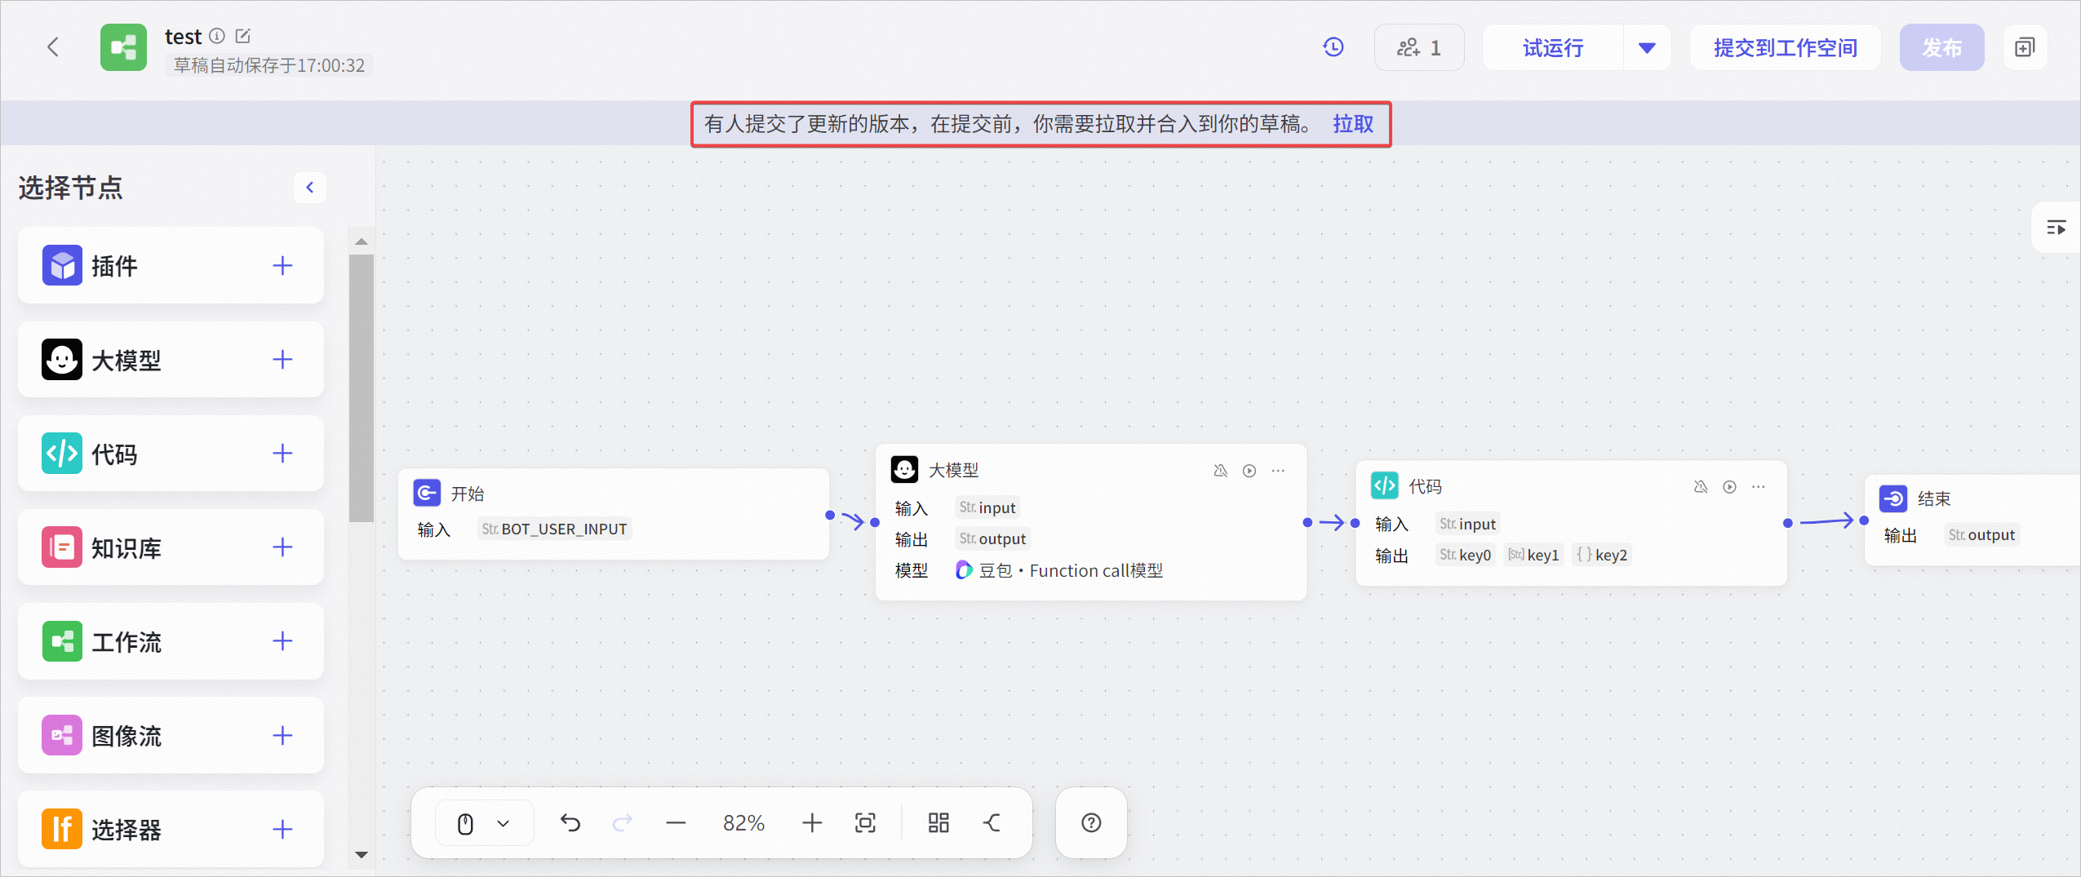Undo the last canvas action
Image resolution: width=2081 pixels, height=877 pixels.
(x=570, y=823)
